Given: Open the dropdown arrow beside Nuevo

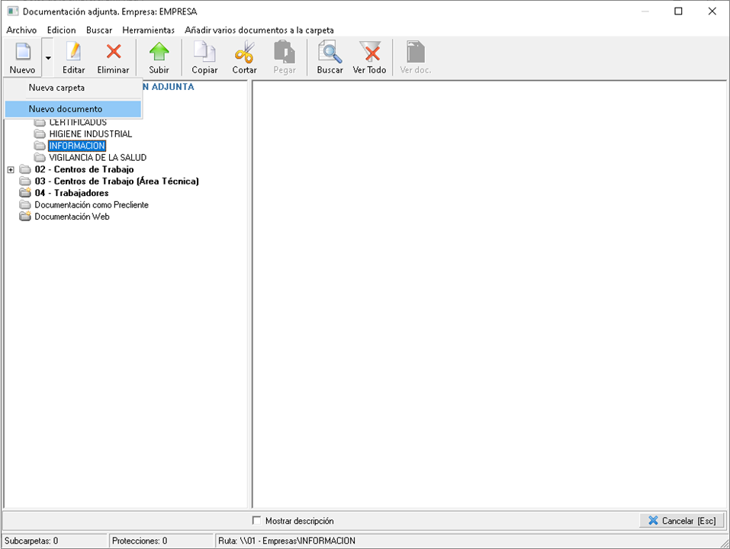Looking at the screenshot, I should click(47, 58).
